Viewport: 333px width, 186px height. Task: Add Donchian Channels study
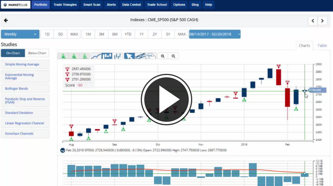(x=25, y=133)
